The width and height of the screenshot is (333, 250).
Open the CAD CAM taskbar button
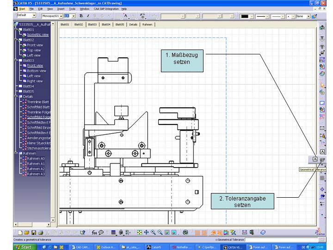81,247
